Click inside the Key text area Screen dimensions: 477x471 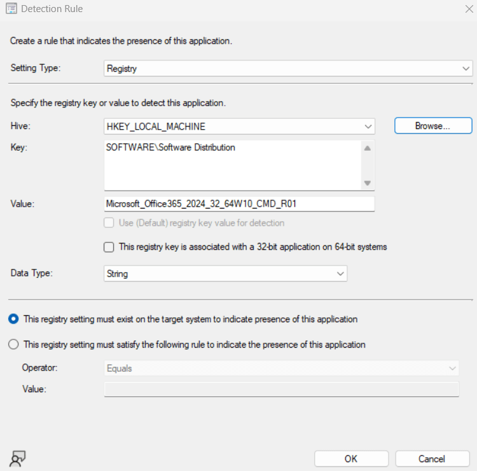pyautogui.click(x=232, y=165)
